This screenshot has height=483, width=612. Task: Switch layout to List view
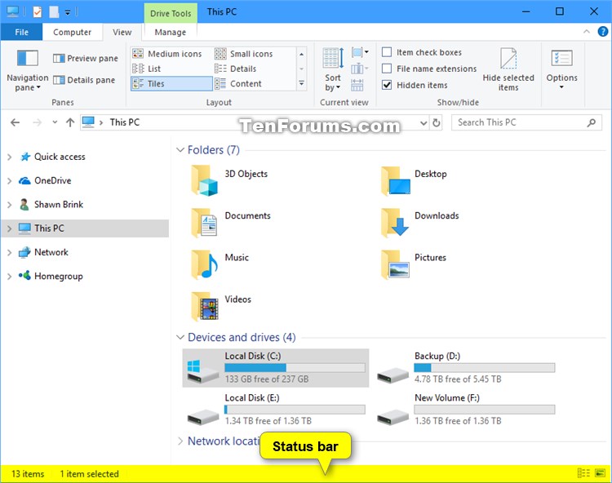pyautogui.click(x=147, y=69)
